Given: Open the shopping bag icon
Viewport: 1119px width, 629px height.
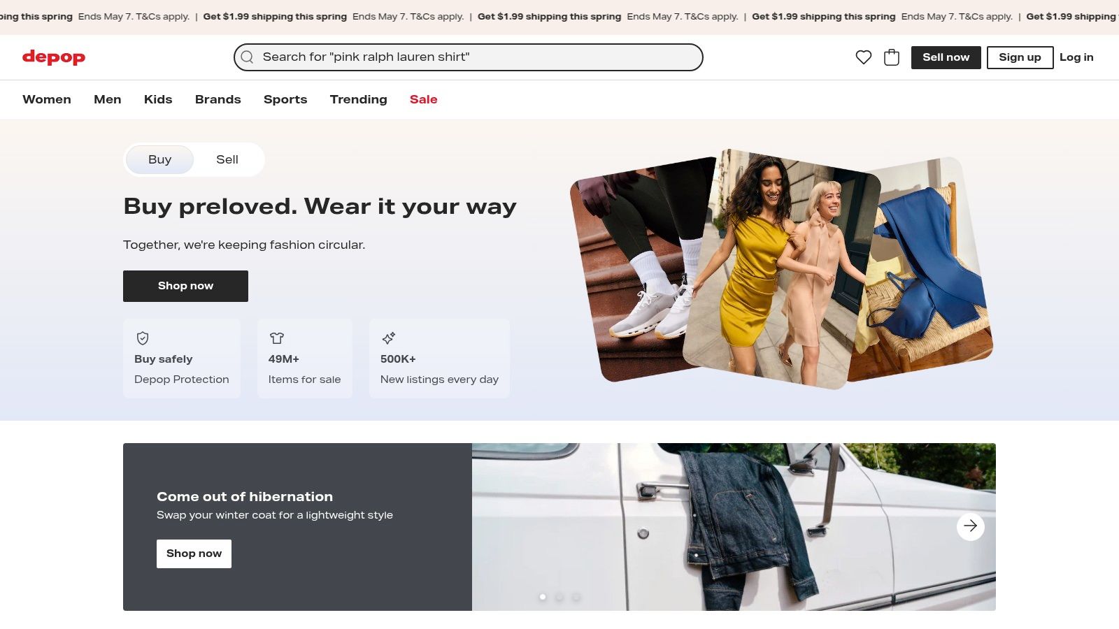Looking at the screenshot, I should (x=892, y=57).
